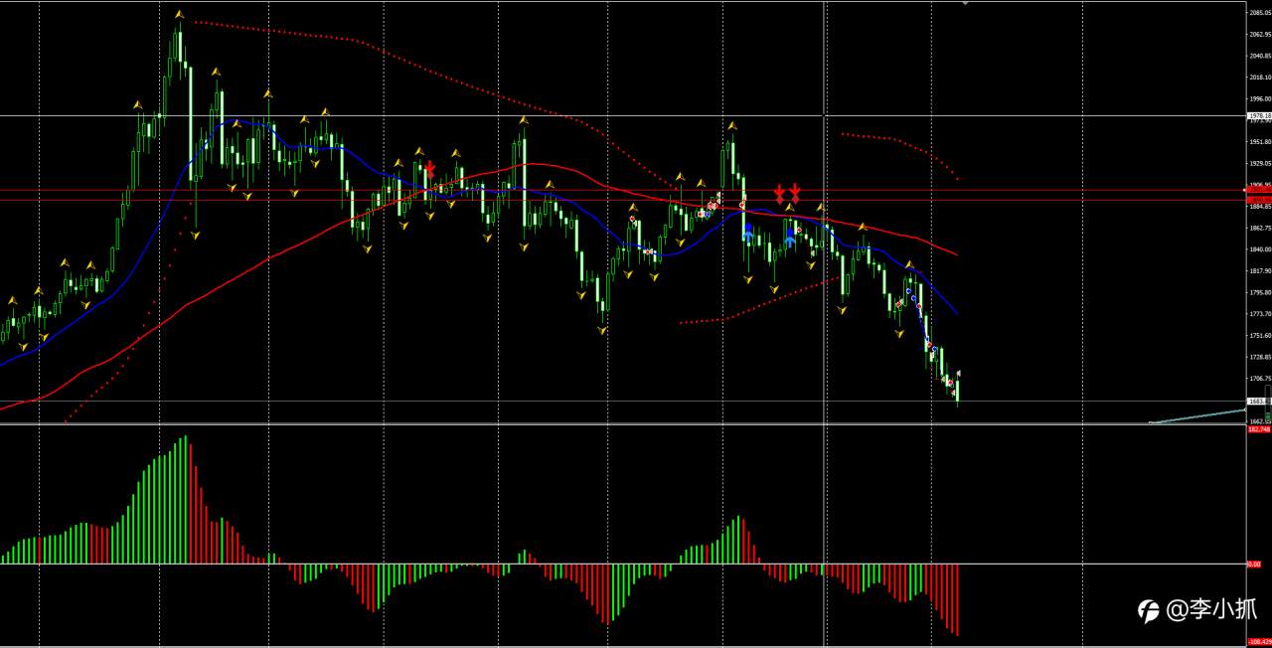Viewport: 1272px width, 648px height.
Task: Click the 1862.75 price axis label
Action: click(x=1260, y=228)
